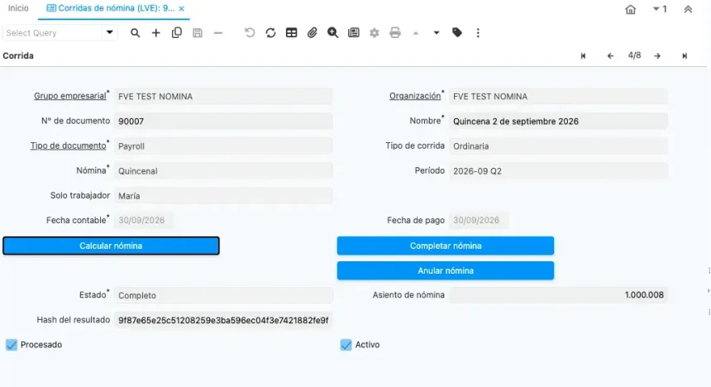Go to the next record
The image size is (711, 387).
pyautogui.click(x=657, y=55)
